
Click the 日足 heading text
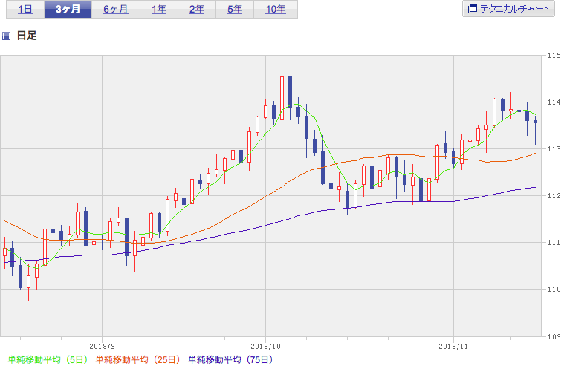point(27,36)
